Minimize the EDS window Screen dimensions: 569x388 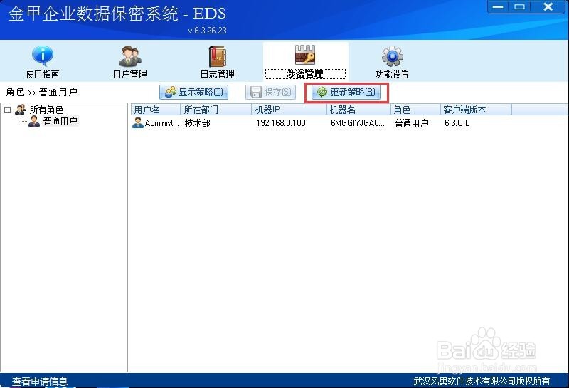click(x=498, y=6)
